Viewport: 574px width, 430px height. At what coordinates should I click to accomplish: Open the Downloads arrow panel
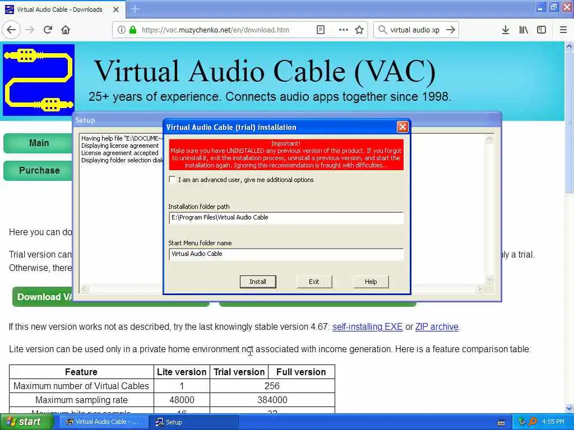coord(506,30)
